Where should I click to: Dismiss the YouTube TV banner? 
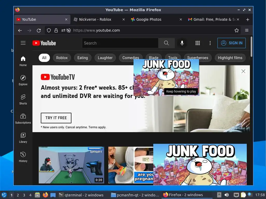click(x=243, y=71)
